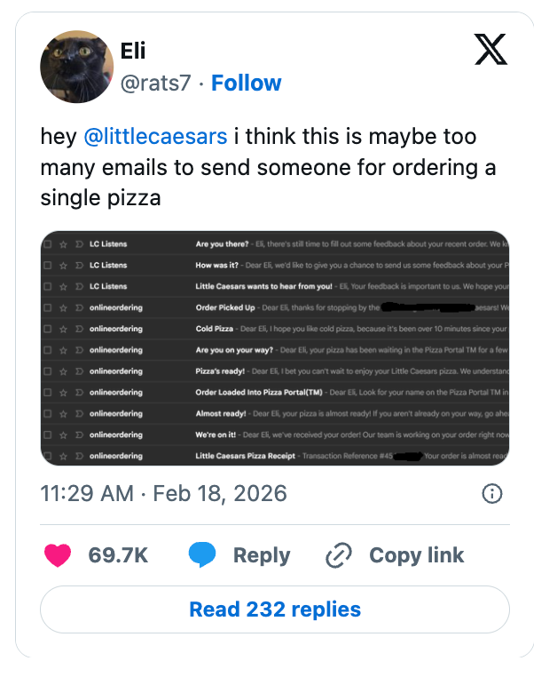Click the X logo icon
The height and width of the screenshot is (677, 557).
490,51
